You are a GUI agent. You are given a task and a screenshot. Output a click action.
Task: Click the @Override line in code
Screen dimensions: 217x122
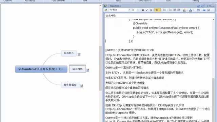click(140, 23)
